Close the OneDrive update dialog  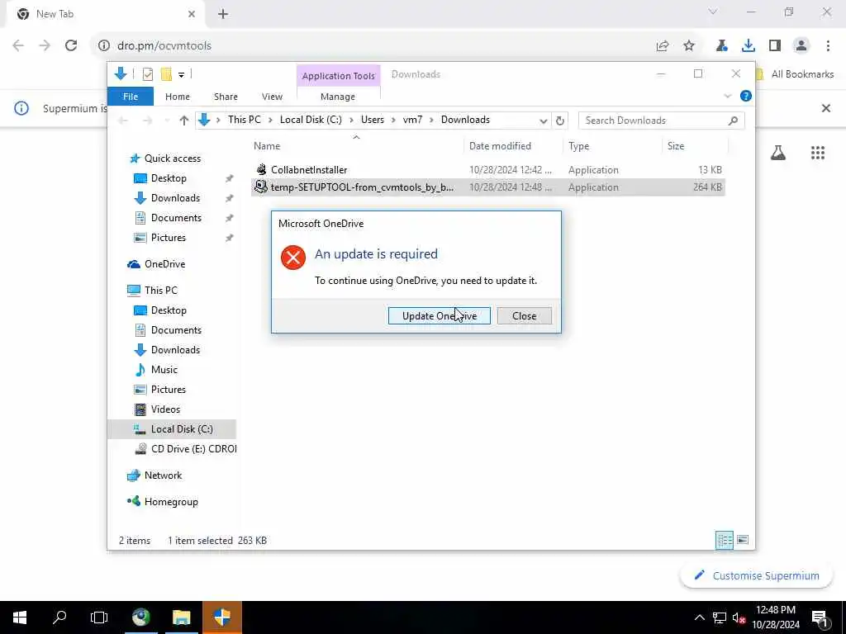(x=524, y=316)
